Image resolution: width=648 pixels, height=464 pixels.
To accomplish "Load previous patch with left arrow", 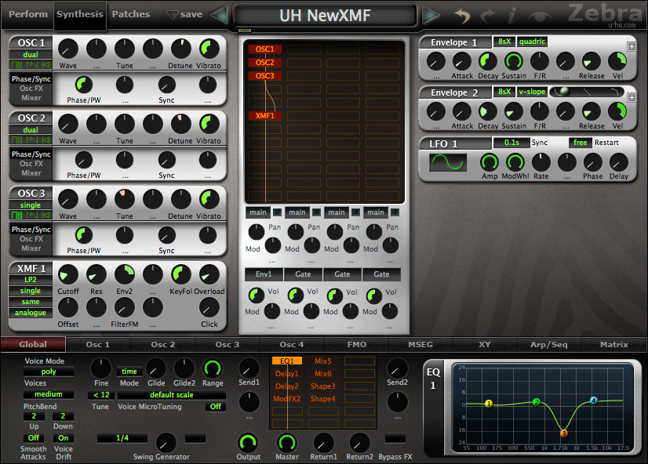I will [220, 15].
